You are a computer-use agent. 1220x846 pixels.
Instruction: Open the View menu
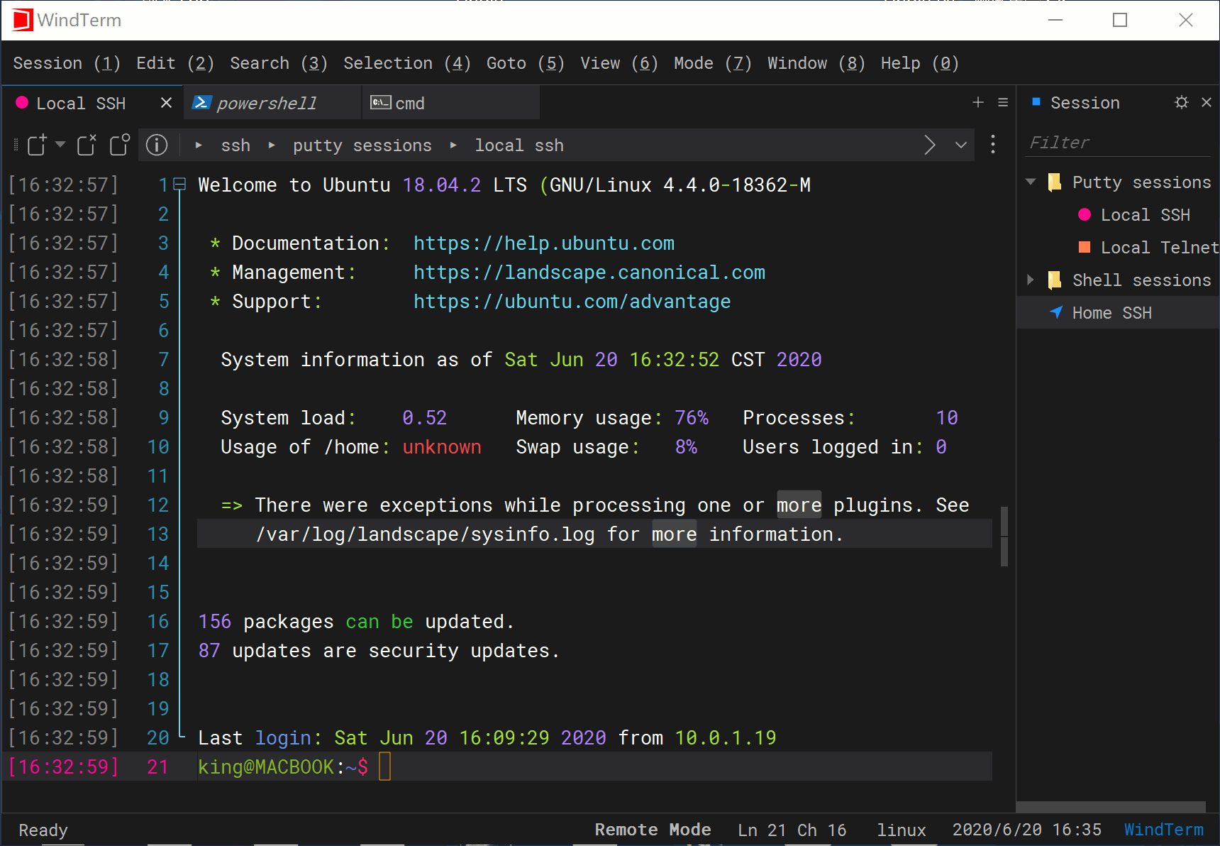point(619,63)
